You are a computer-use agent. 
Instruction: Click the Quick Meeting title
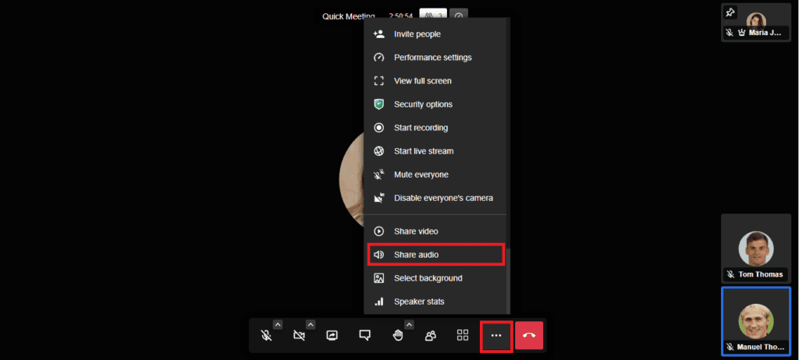(349, 16)
